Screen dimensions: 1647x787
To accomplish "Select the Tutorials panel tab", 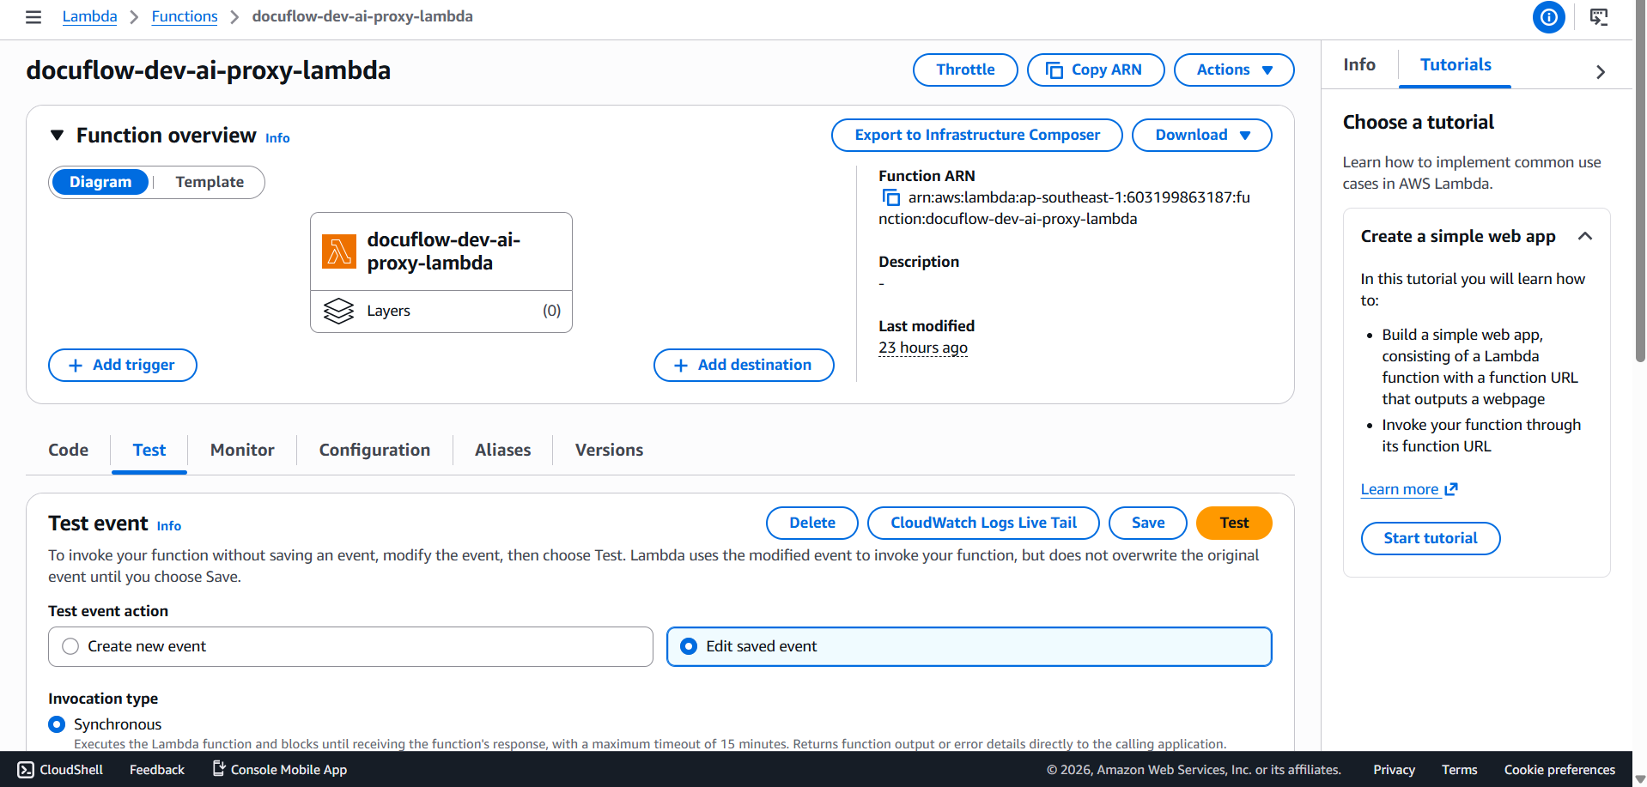I will click(x=1456, y=65).
